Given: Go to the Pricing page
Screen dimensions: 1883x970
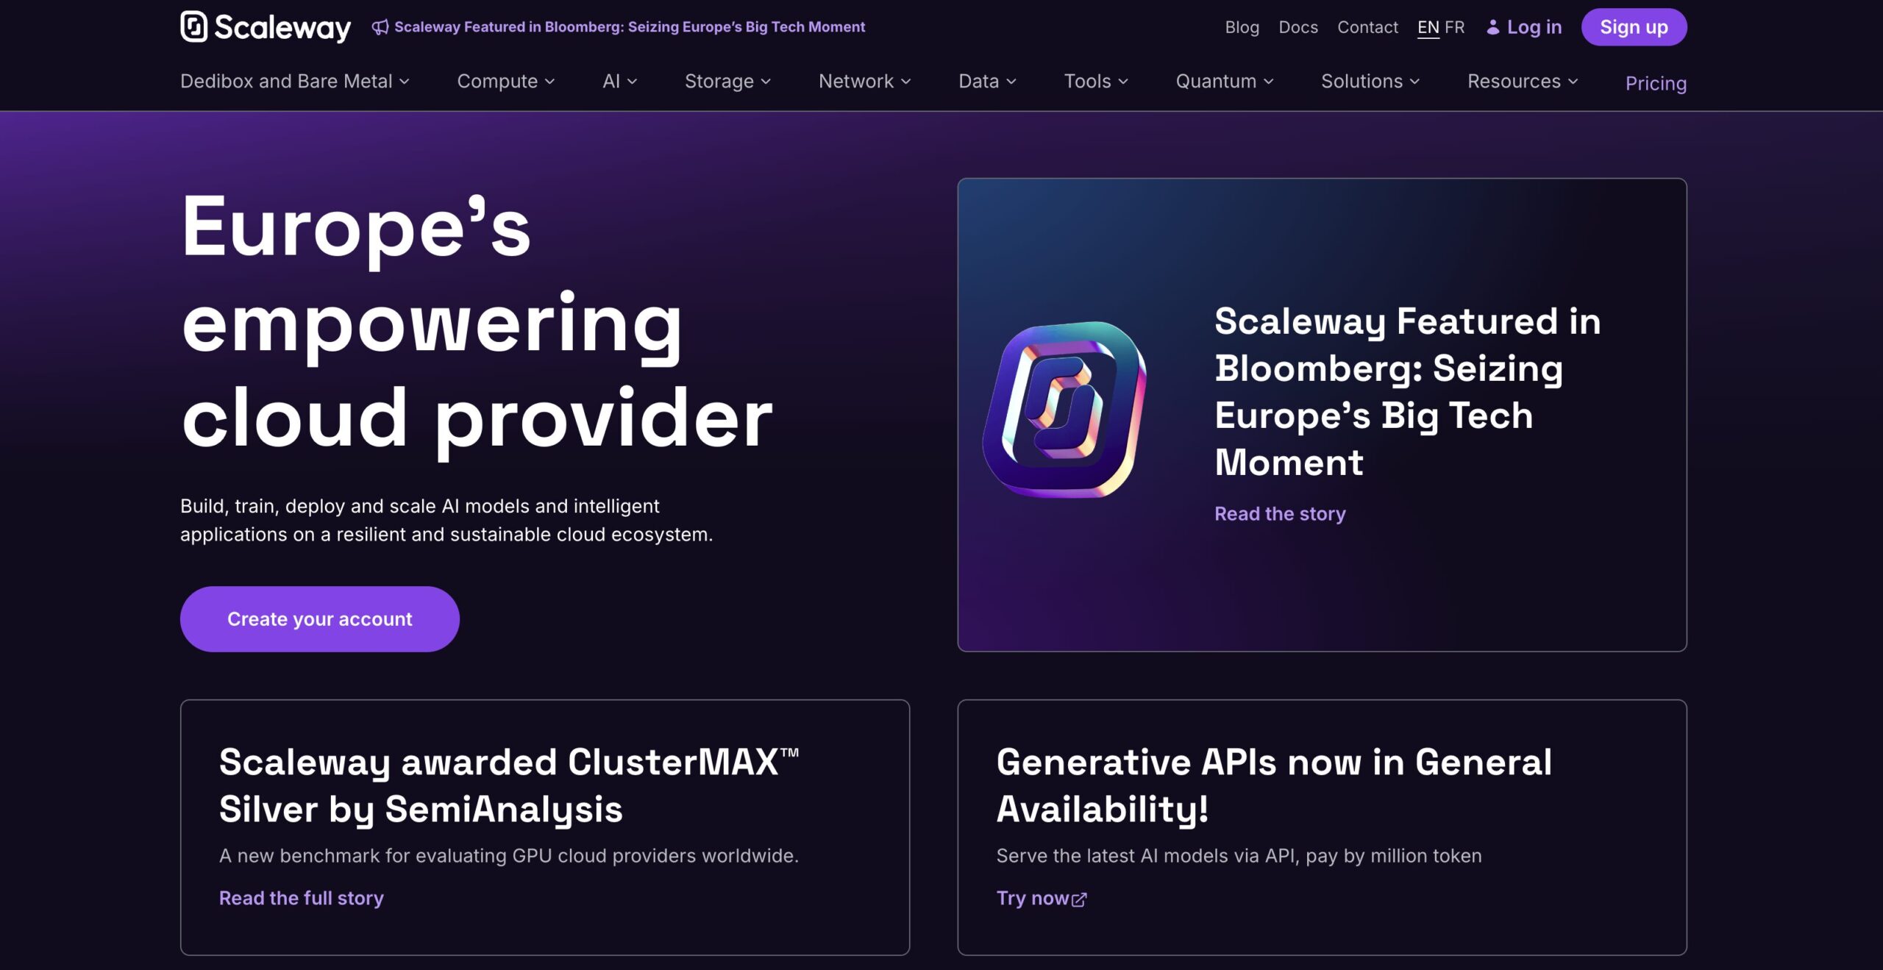Looking at the screenshot, I should pos(1656,83).
